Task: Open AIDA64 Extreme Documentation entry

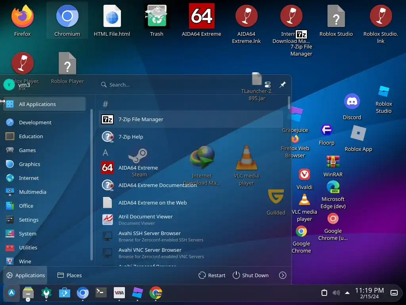Action: 191,185
